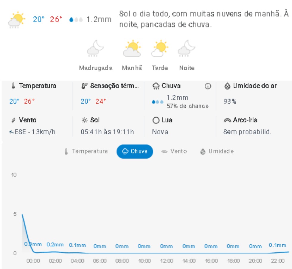
Task: Show the Vento chart tab
Action: (174, 151)
